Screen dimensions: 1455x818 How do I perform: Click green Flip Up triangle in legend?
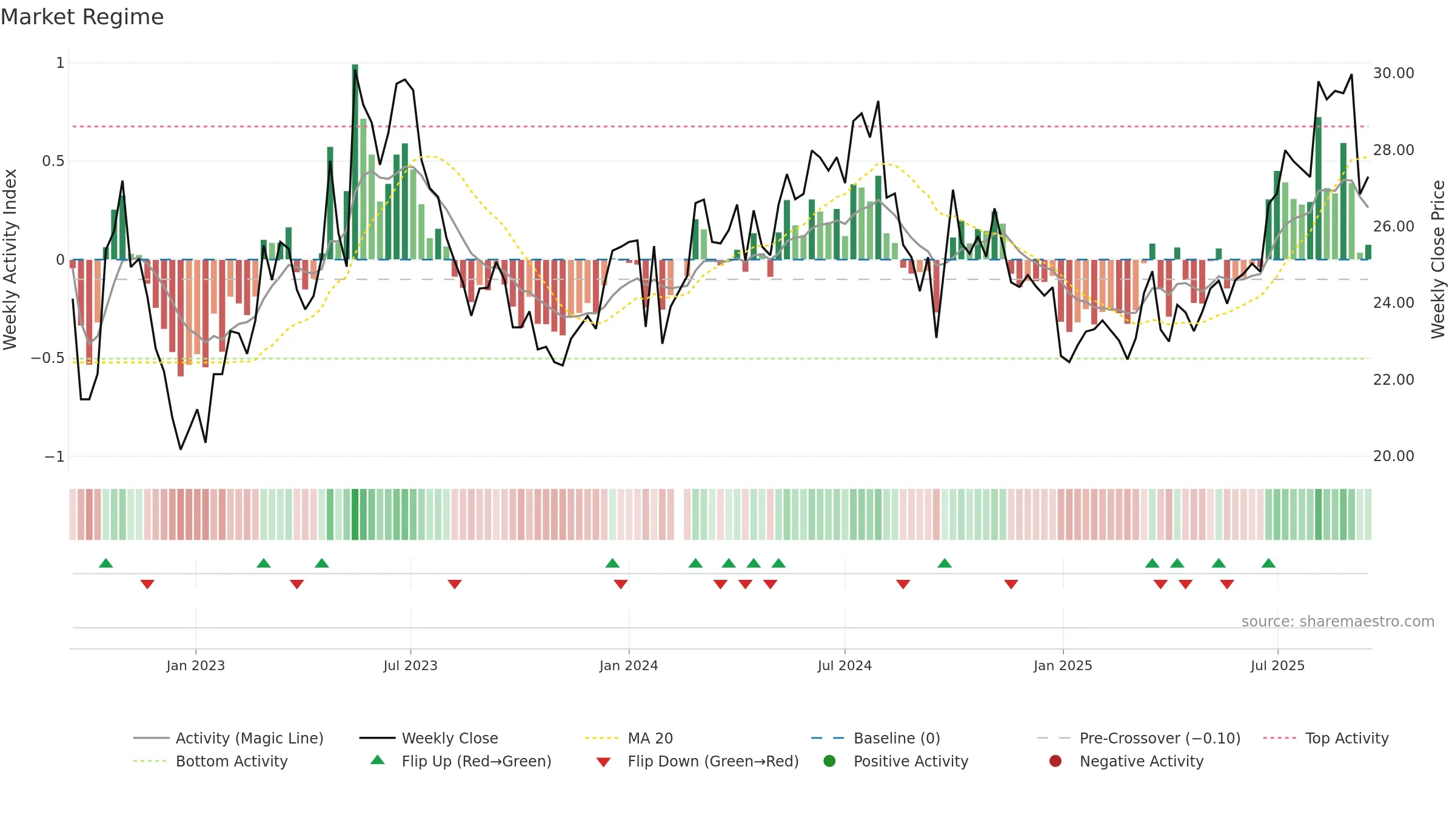(x=378, y=760)
